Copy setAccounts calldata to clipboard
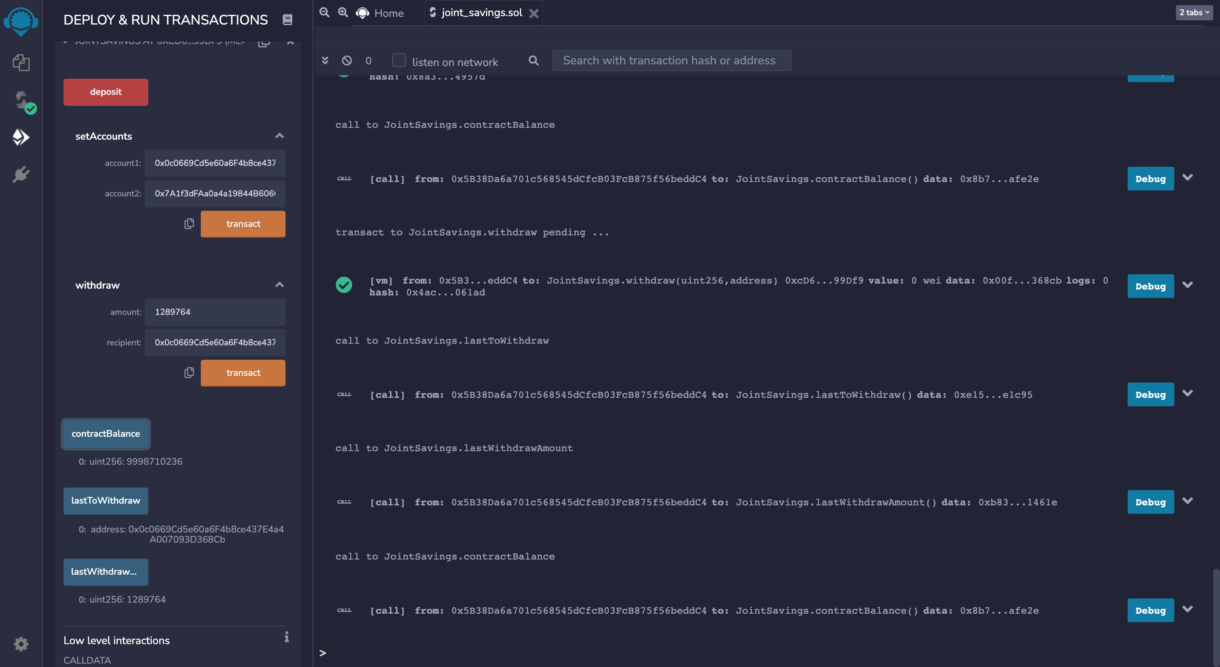The width and height of the screenshot is (1220, 667). [189, 224]
